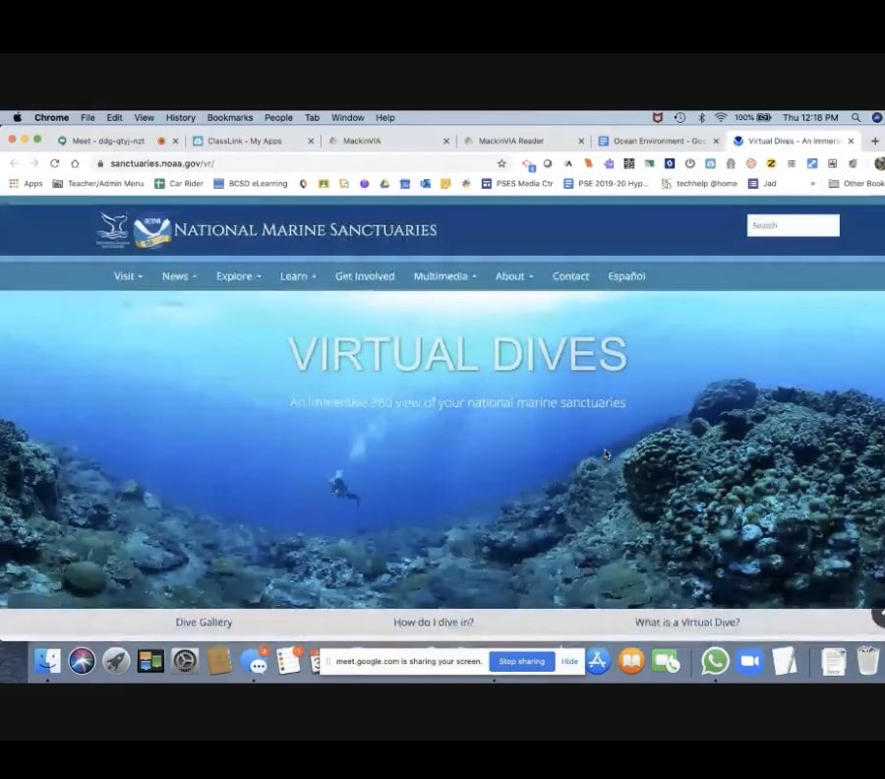
Task: Click the QR code extension icon
Action: (628, 163)
